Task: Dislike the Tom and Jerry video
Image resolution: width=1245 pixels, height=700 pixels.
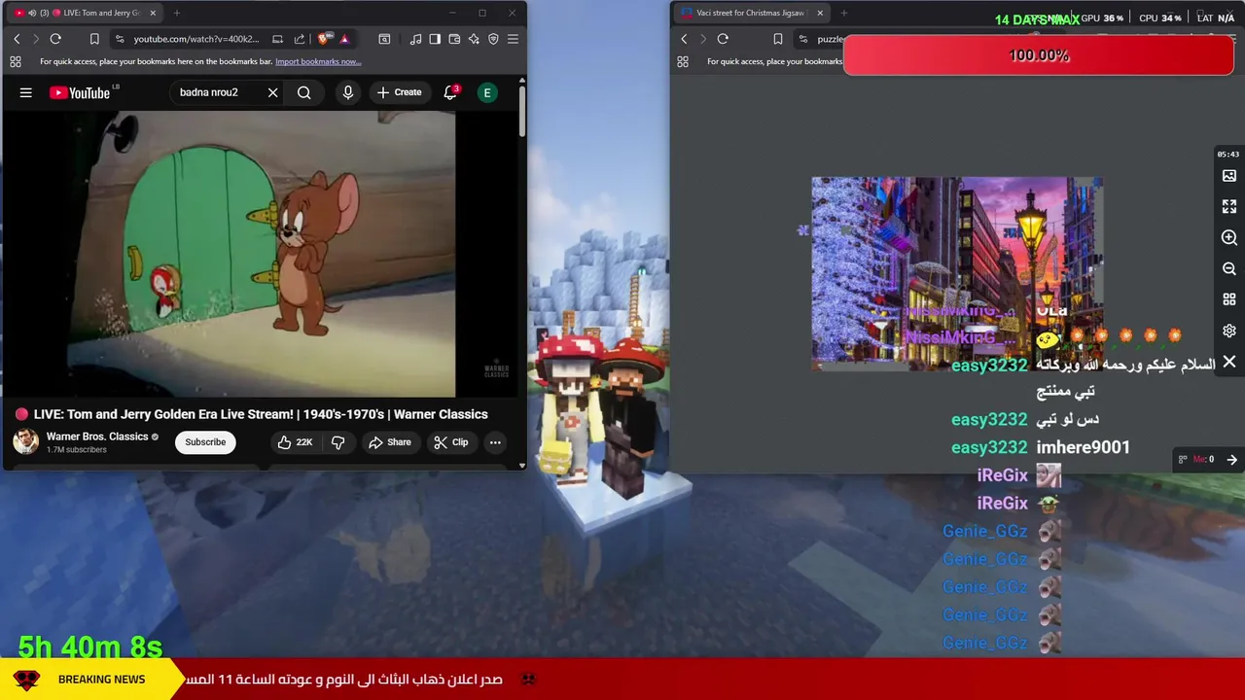Action: click(338, 442)
